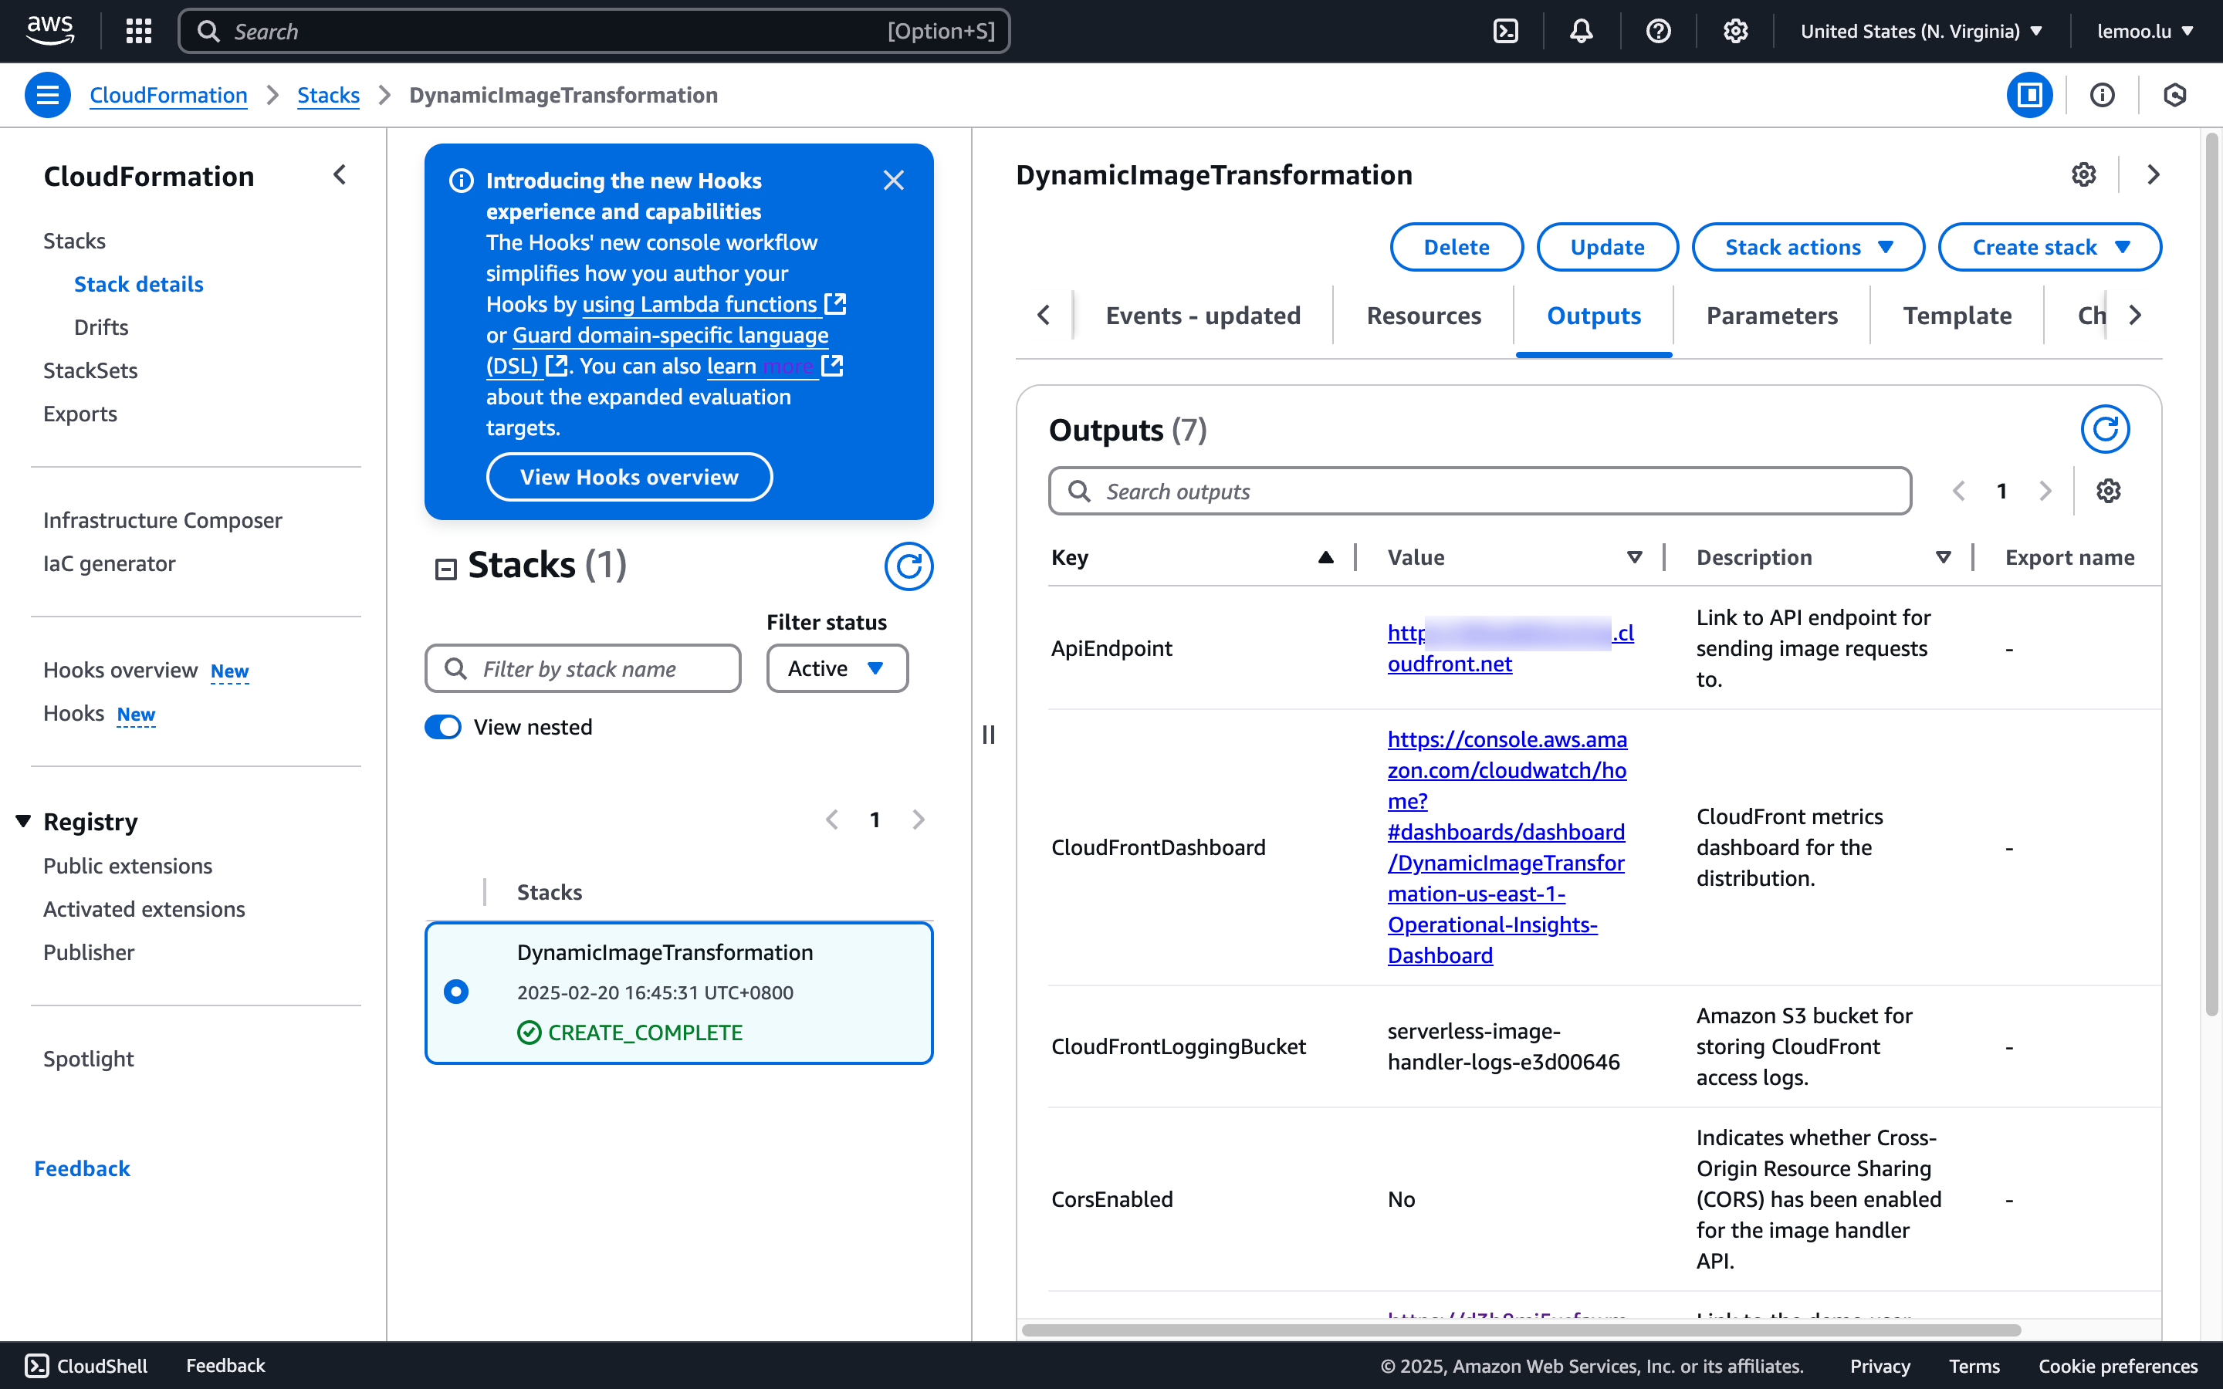Open Outputs table preferences gear
The image size is (2223, 1389).
coord(2108,492)
